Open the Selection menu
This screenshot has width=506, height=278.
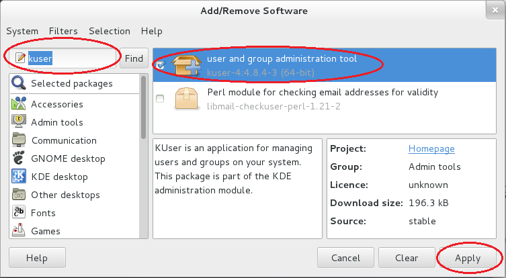coord(110,31)
